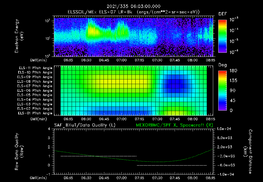The height and width of the screenshot is (182, 263).
Task: Click the bright yellow burst in the electron spectrogram
Action: click(92, 31)
